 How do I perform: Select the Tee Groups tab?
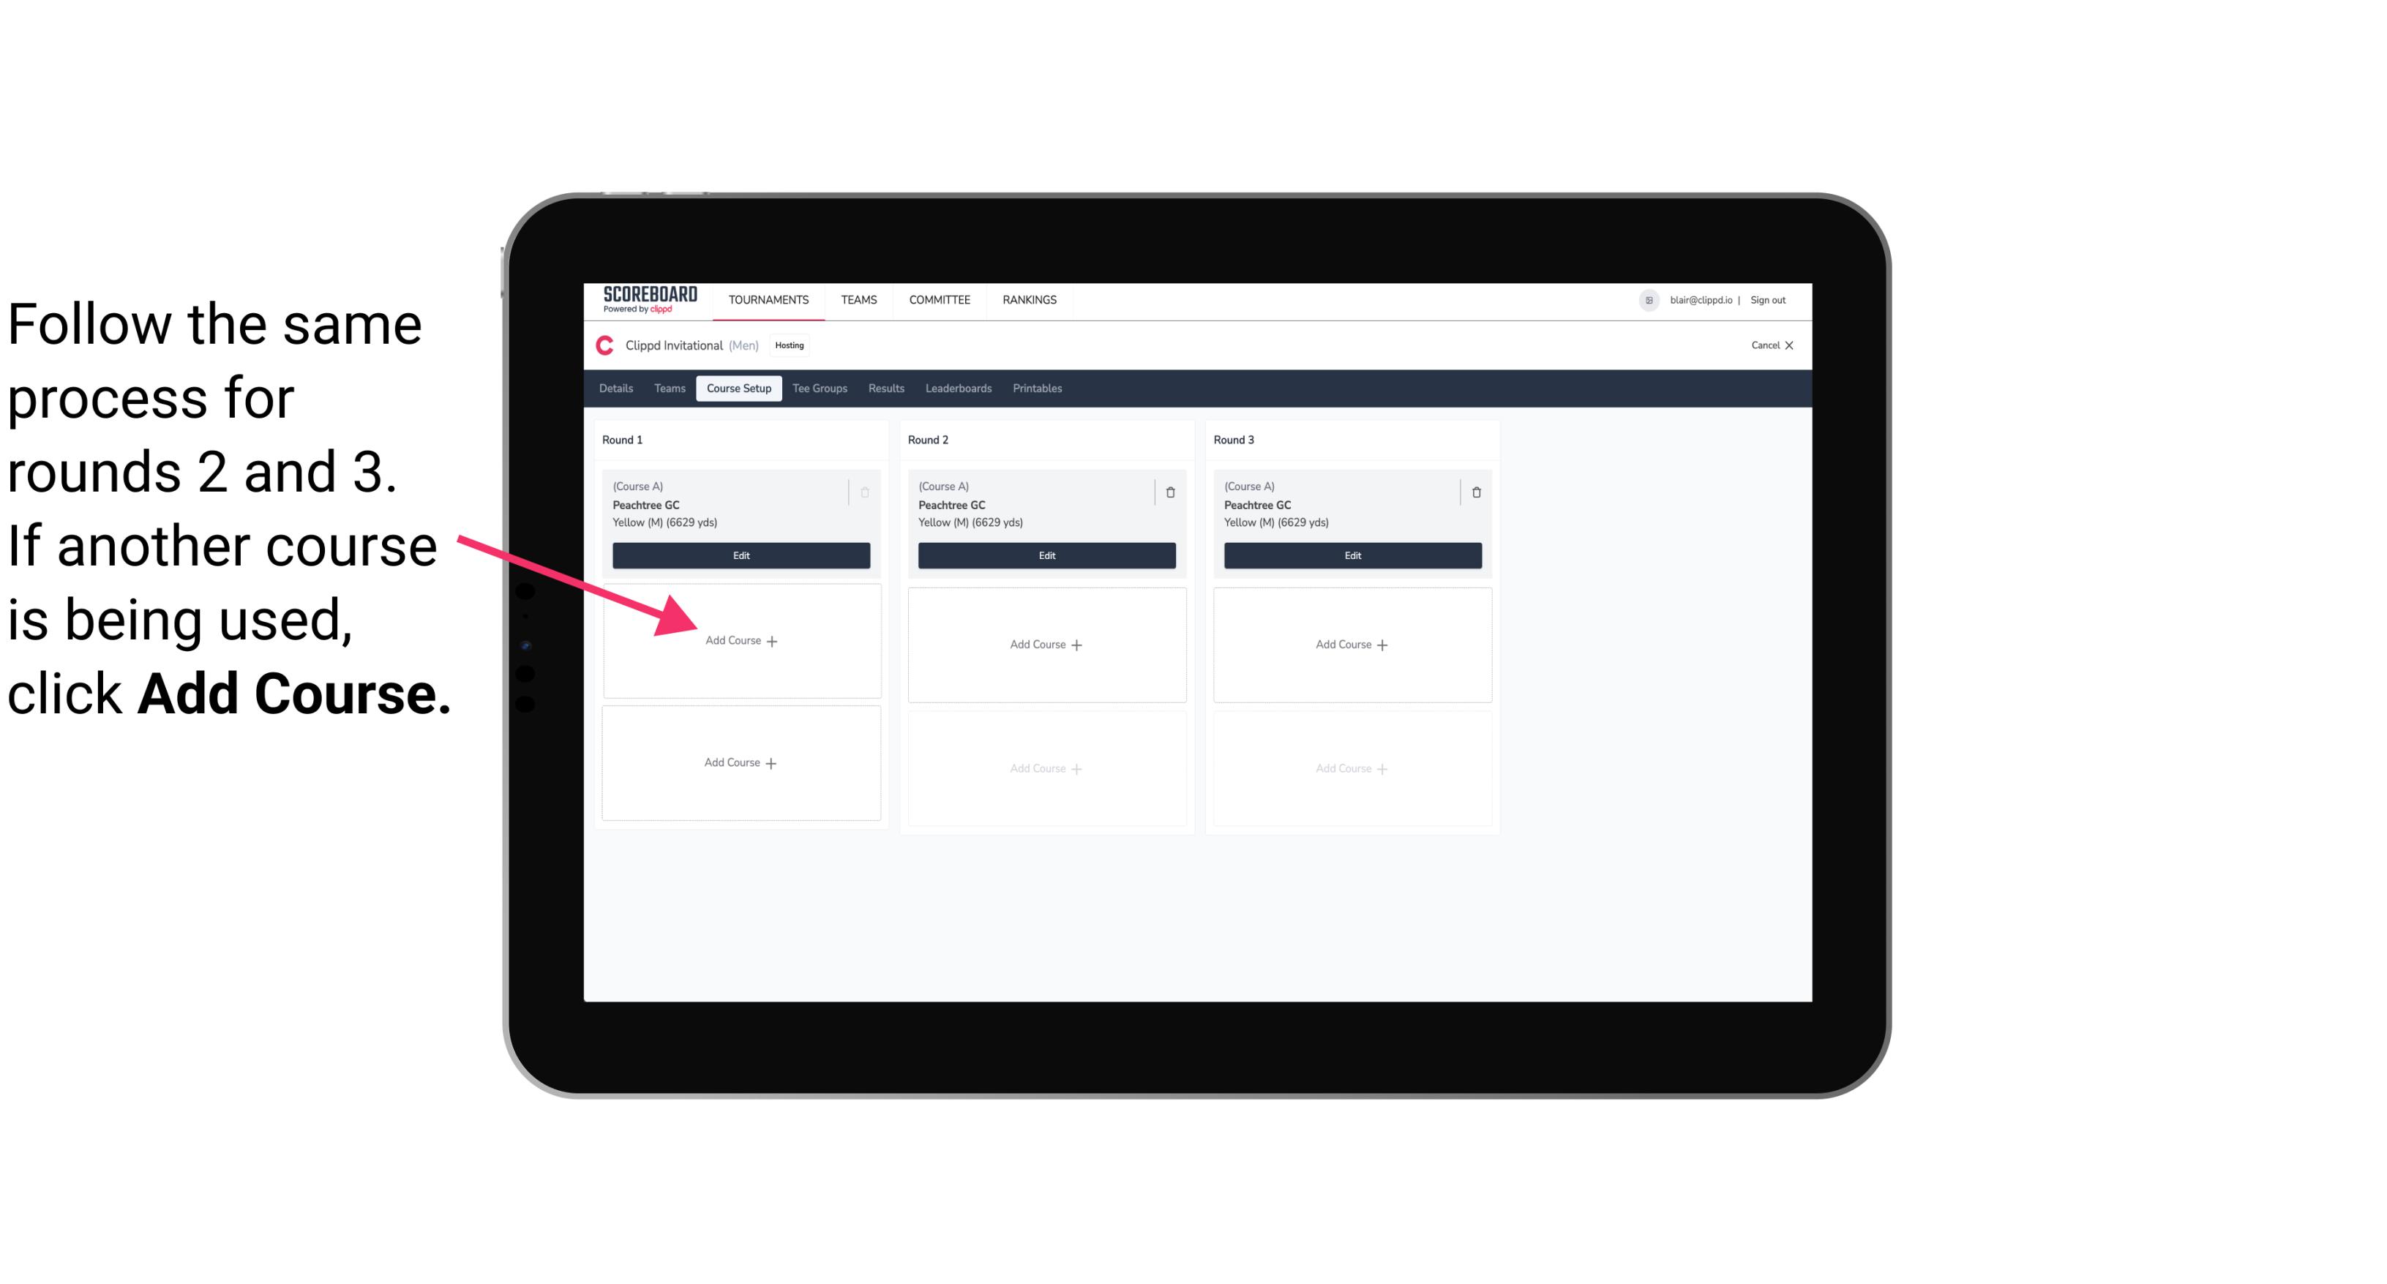819,389
